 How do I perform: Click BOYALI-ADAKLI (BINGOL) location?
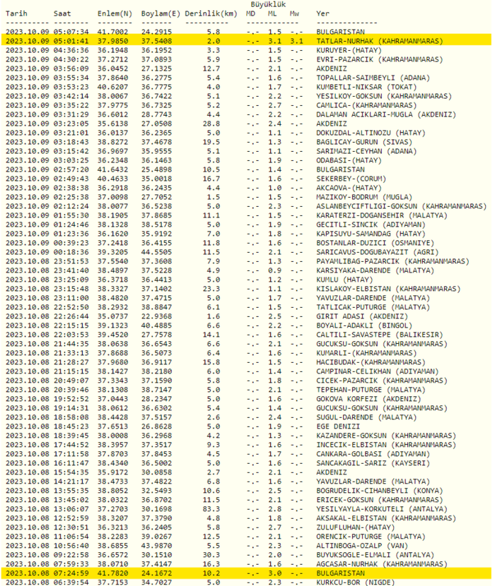point(364,325)
